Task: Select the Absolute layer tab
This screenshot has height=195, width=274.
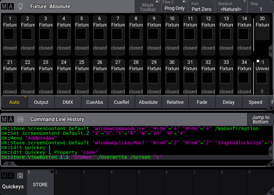Action: (x=148, y=102)
